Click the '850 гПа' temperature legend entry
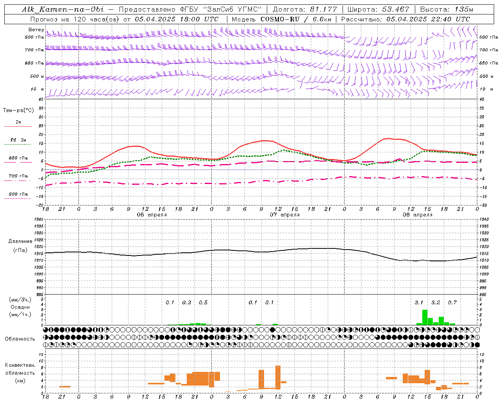Screen dimensions: 500x400 [18, 158]
